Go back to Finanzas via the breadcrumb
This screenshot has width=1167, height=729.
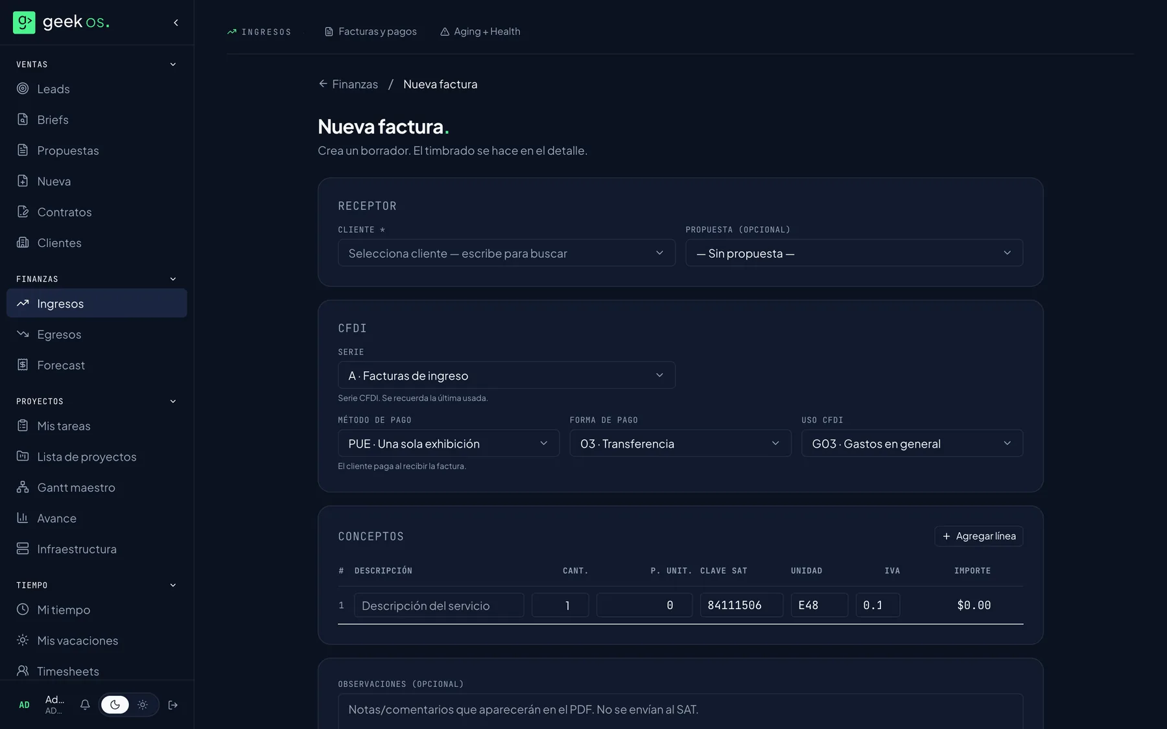coord(348,84)
